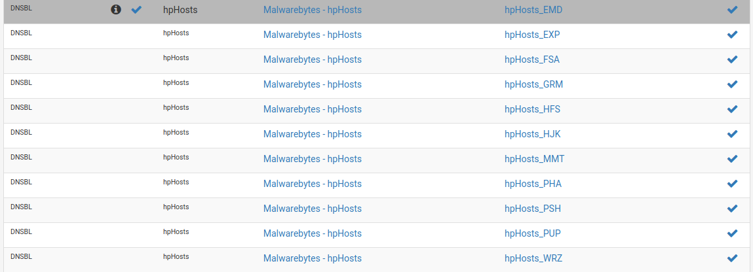
Task: Click Malwarebytes - hpHosts link in the hpHosts_MMT row
Action: coord(312,159)
